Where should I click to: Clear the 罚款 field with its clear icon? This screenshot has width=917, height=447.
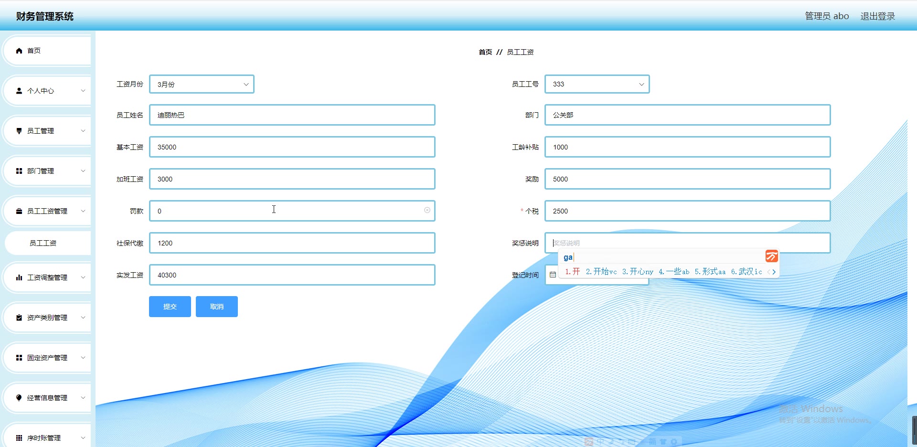click(427, 210)
